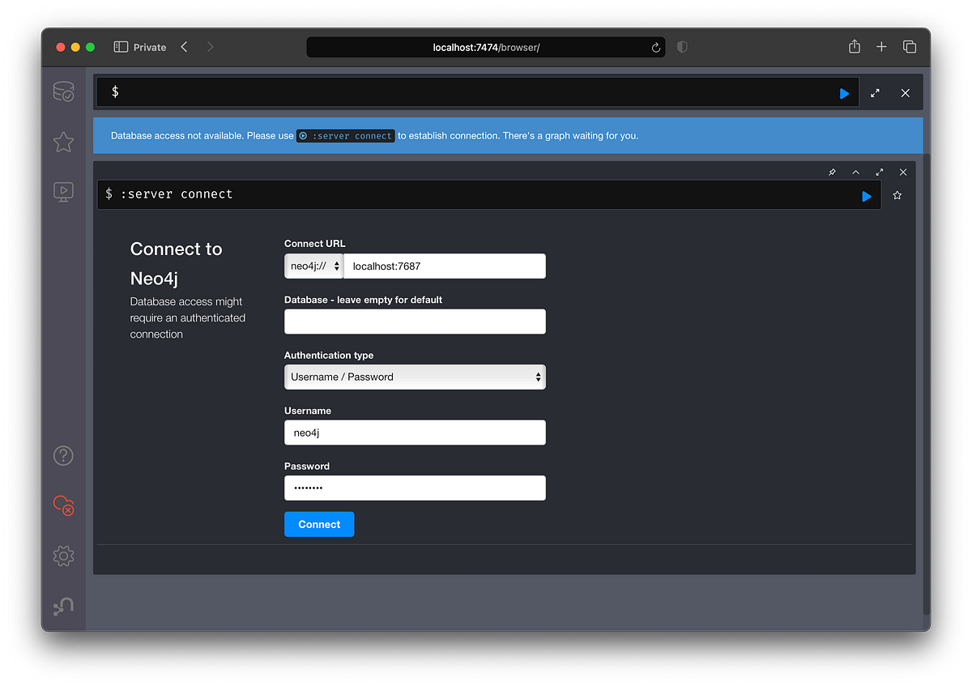Open the Database information sidebar icon
This screenshot has width=972, height=686.
63,92
